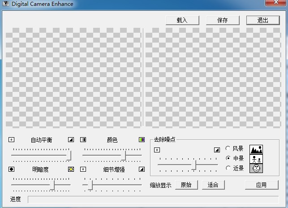
Task: Click the full color icon right of 颜色
Action: (x=142, y=140)
